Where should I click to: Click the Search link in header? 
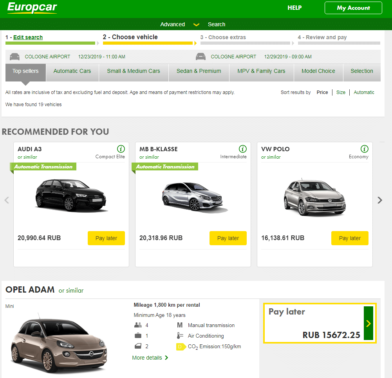click(217, 24)
